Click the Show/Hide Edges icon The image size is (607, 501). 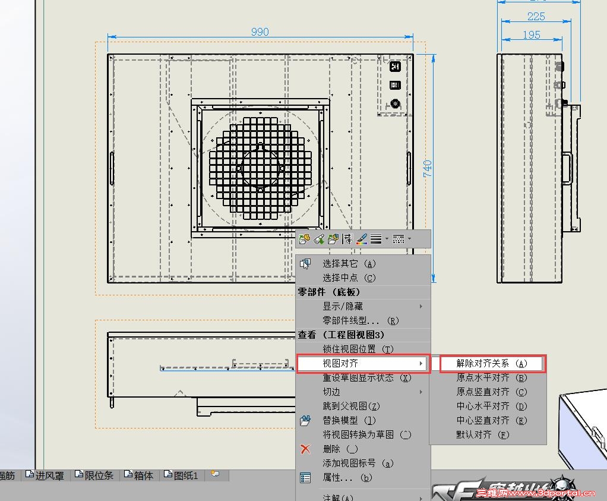pyautogui.click(x=347, y=239)
